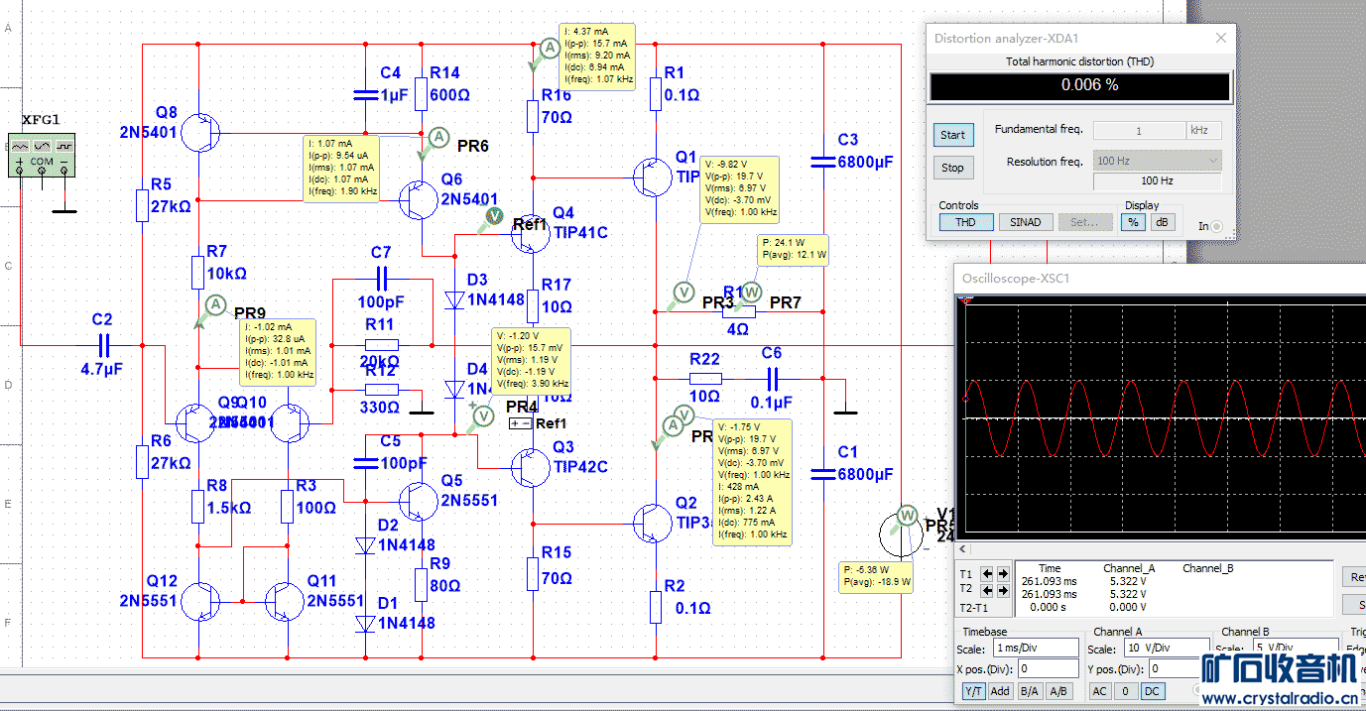Select the PR7 power probe marker
The height and width of the screenshot is (711, 1366).
753,292
